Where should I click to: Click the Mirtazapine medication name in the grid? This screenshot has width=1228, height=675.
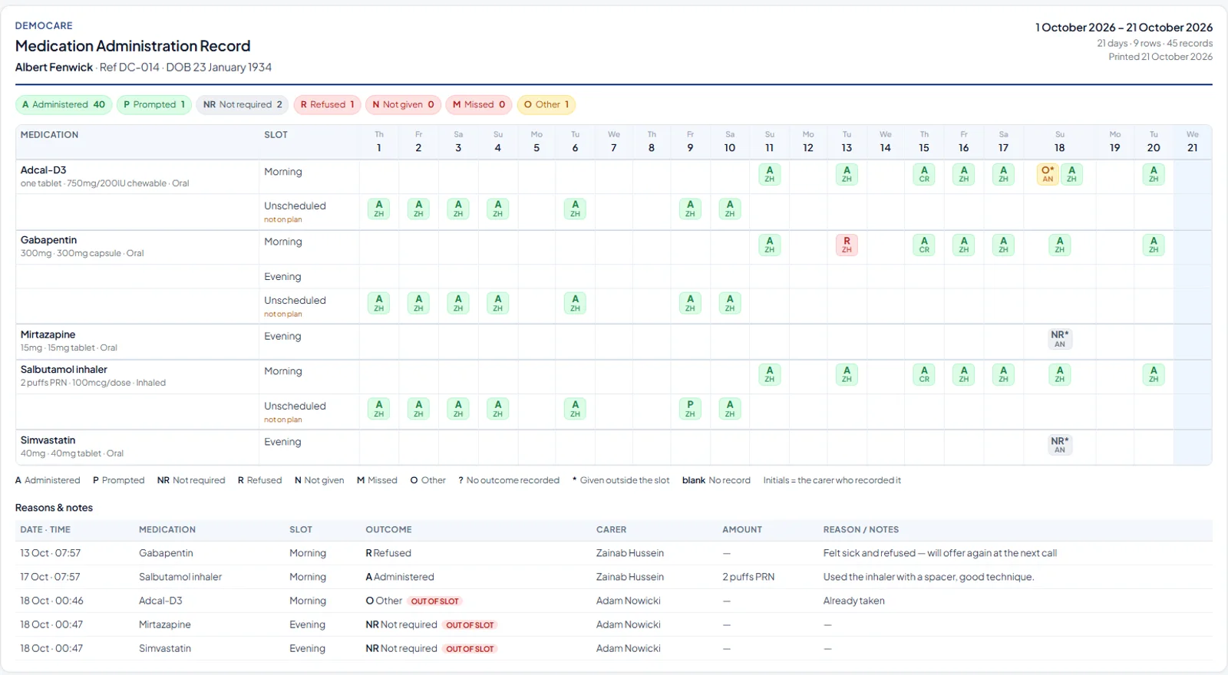point(48,334)
